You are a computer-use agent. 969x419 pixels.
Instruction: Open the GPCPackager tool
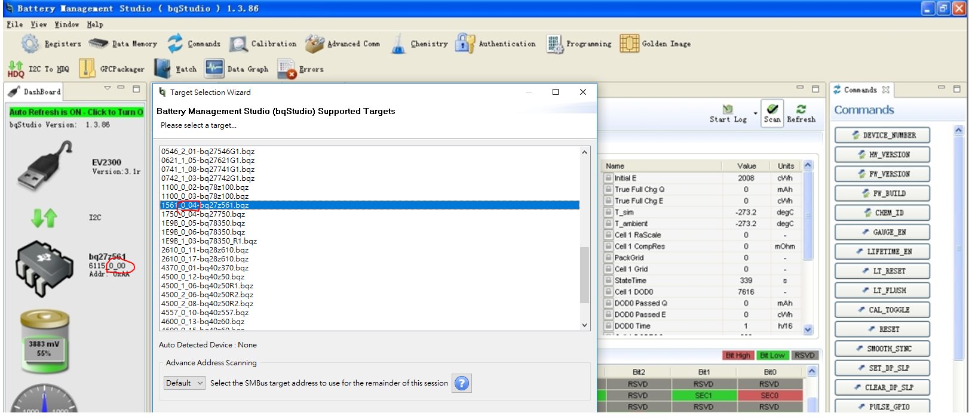(x=112, y=69)
